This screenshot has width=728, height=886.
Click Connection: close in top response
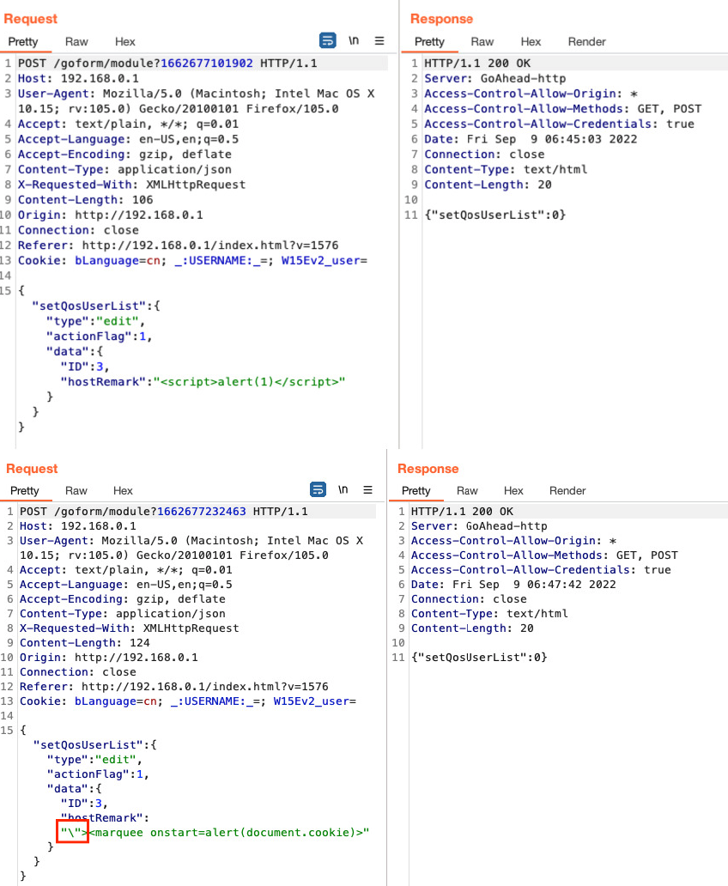tap(484, 154)
